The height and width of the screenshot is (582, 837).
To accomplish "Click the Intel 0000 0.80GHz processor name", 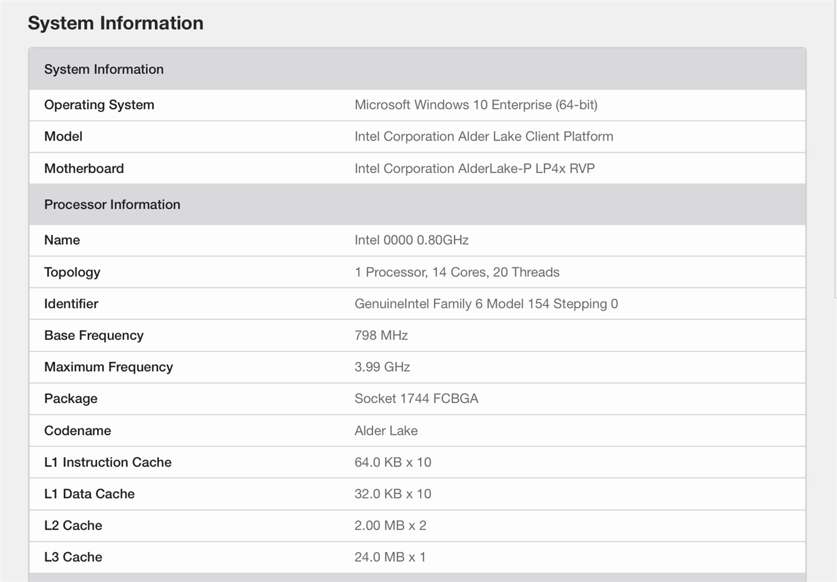I will pyautogui.click(x=412, y=240).
